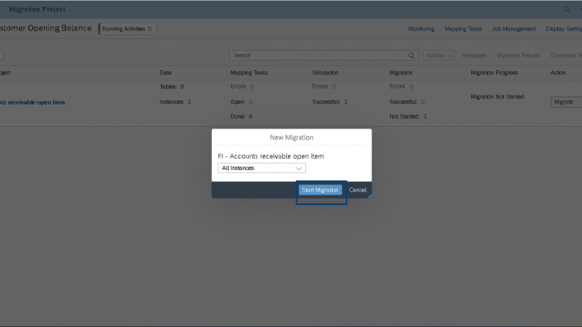Open Mapping Tasks in header
582x327 pixels.
(x=463, y=29)
